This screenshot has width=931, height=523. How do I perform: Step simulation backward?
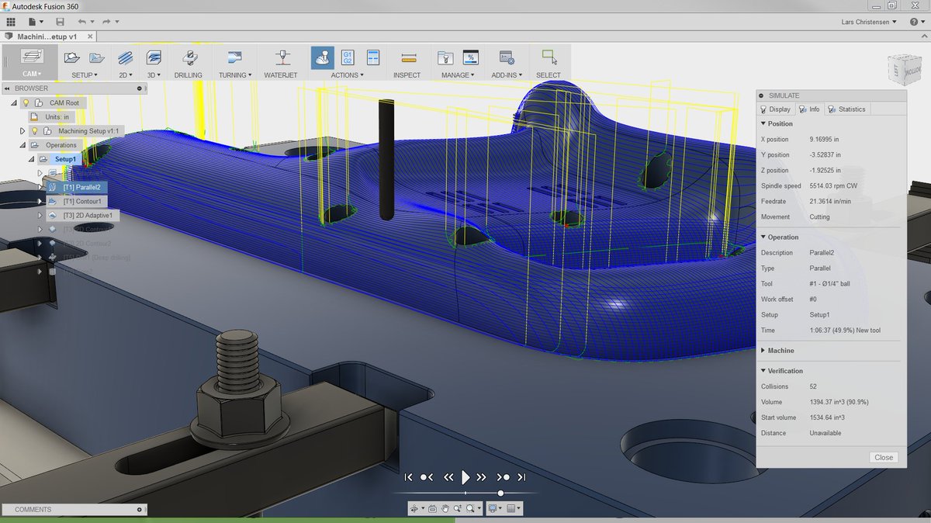point(448,477)
